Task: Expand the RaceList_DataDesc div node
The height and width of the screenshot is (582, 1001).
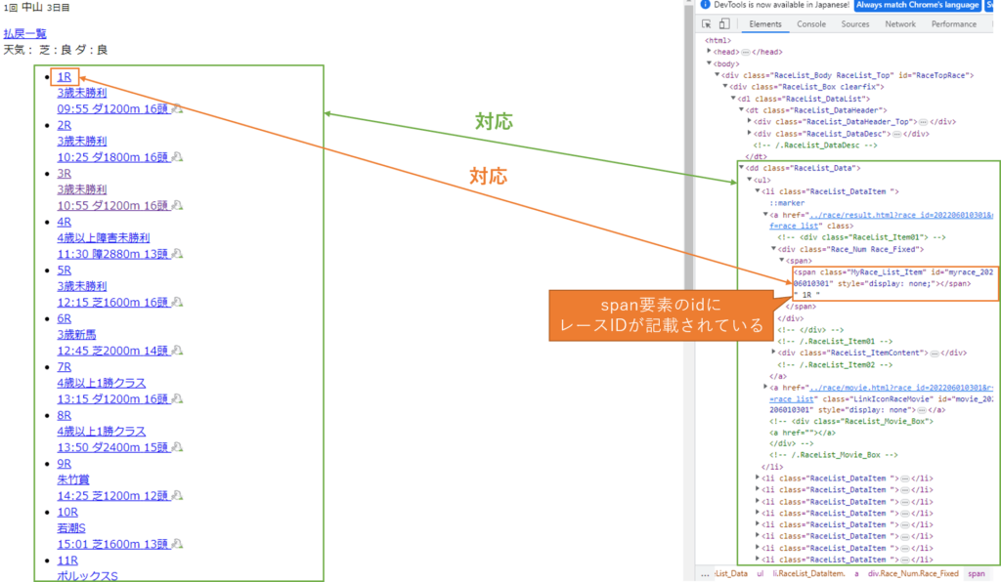Action: [x=750, y=133]
